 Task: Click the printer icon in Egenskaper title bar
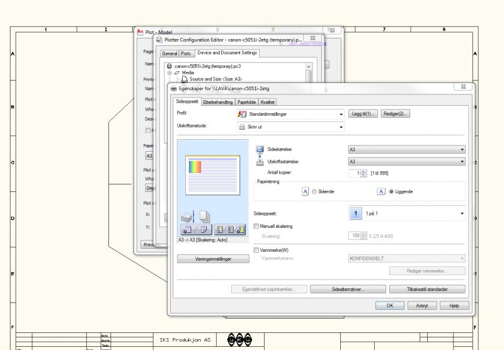click(174, 89)
